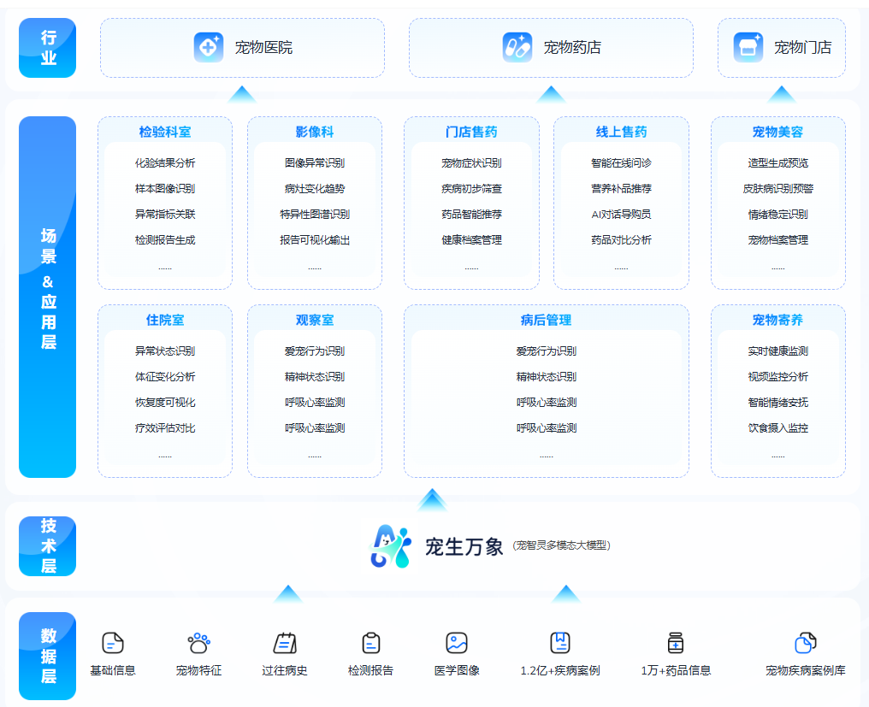Click 造型生成预览 under 宠物美容
The width and height of the screenshot is (869, 707).
click(777, 163)
